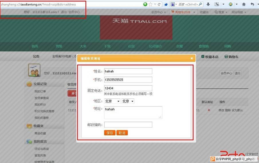259x163 pixels.
Task: Close the edit shipping address dialog
Action: (x=192, y=58)
